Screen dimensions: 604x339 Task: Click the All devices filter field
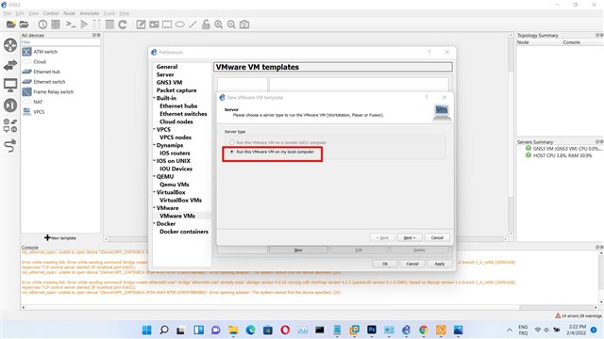tap(60, 42)
